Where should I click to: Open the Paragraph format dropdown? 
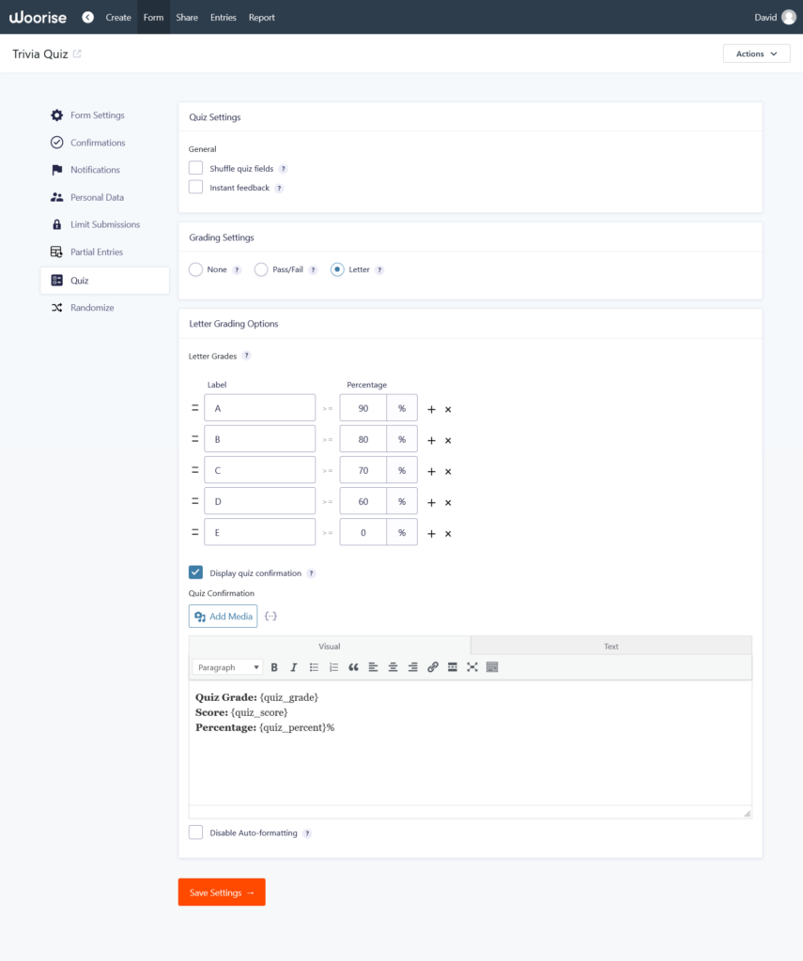point(229,667)
